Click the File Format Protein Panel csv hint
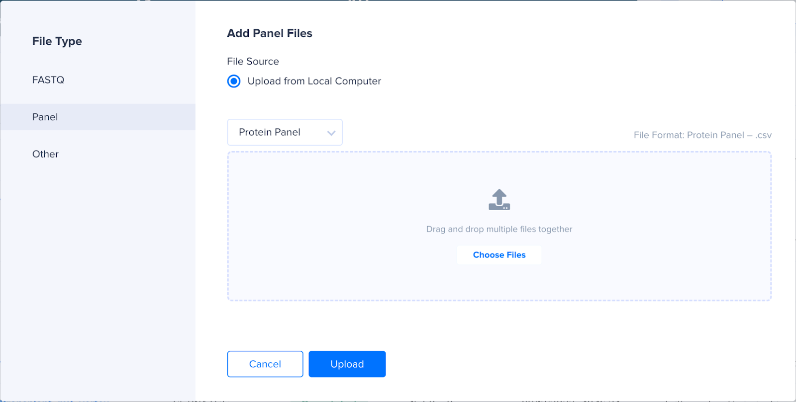 point(702,135)
